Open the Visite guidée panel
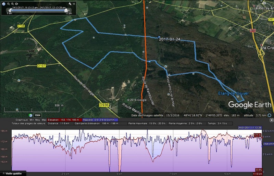The image size is (274, 176). pos(13,174)
